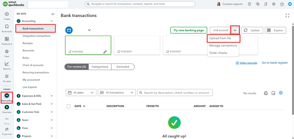Click the pencil edit icon on account card
Image resolution: width=294 pixels, height=139 pixels.
(x=105, y=52)
